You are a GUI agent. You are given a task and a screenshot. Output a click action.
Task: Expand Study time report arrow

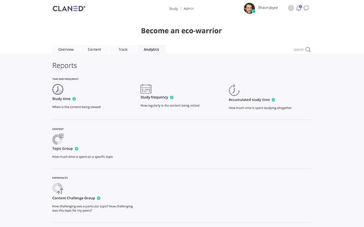point(74,99)
